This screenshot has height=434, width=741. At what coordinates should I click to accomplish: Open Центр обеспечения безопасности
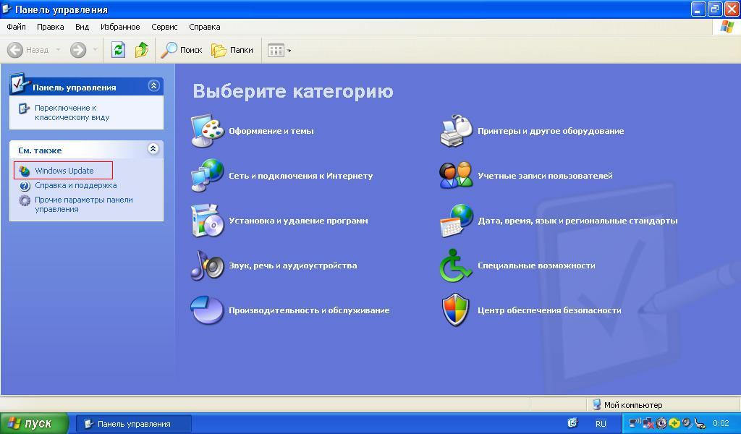(549, 310)
